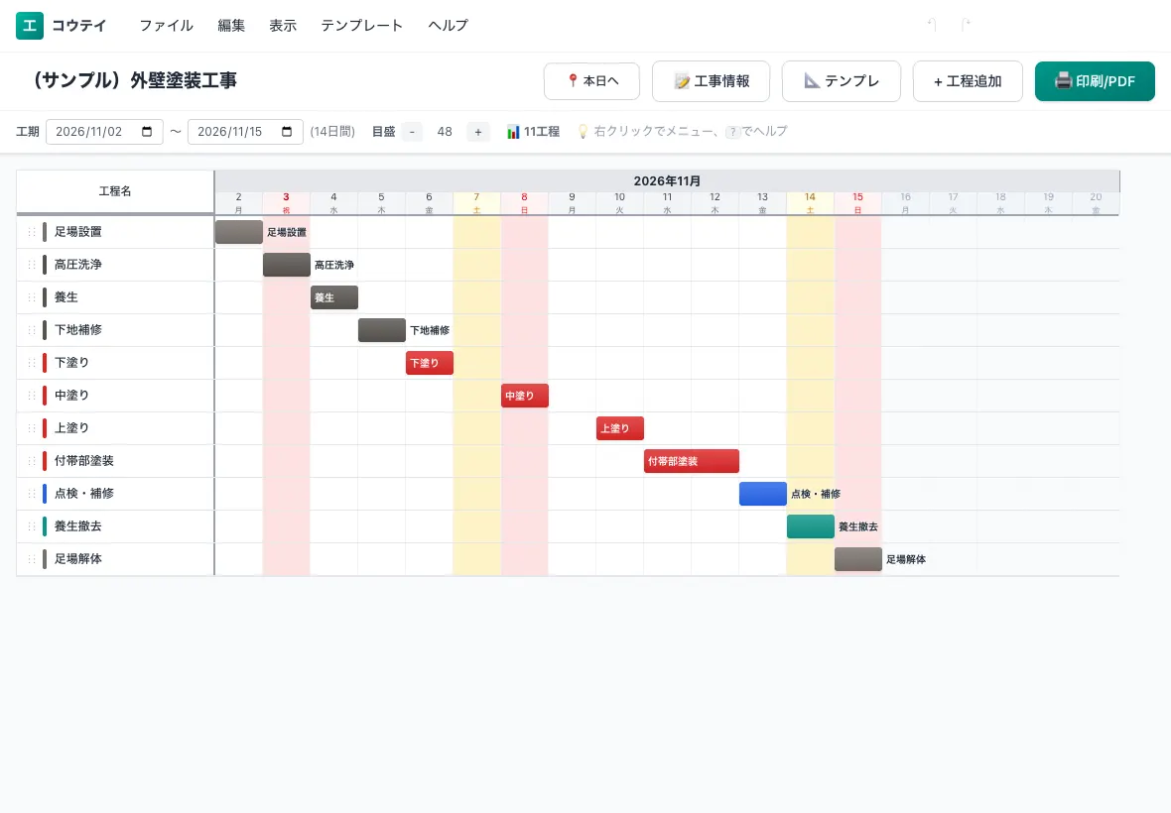Viewport: 1171px width, 813px height.
Task: Open the 編集 menu
Action: (x=231, y=26)
